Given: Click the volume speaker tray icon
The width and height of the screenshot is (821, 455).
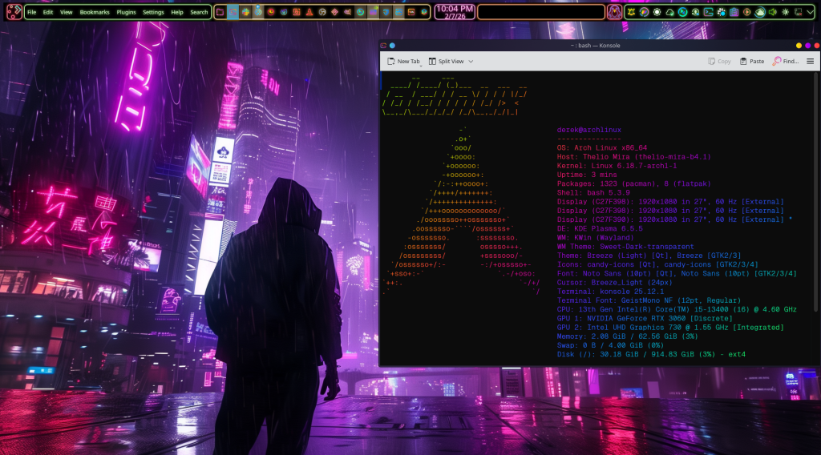Looking at the screenshot, I should (x=772, y=12).
